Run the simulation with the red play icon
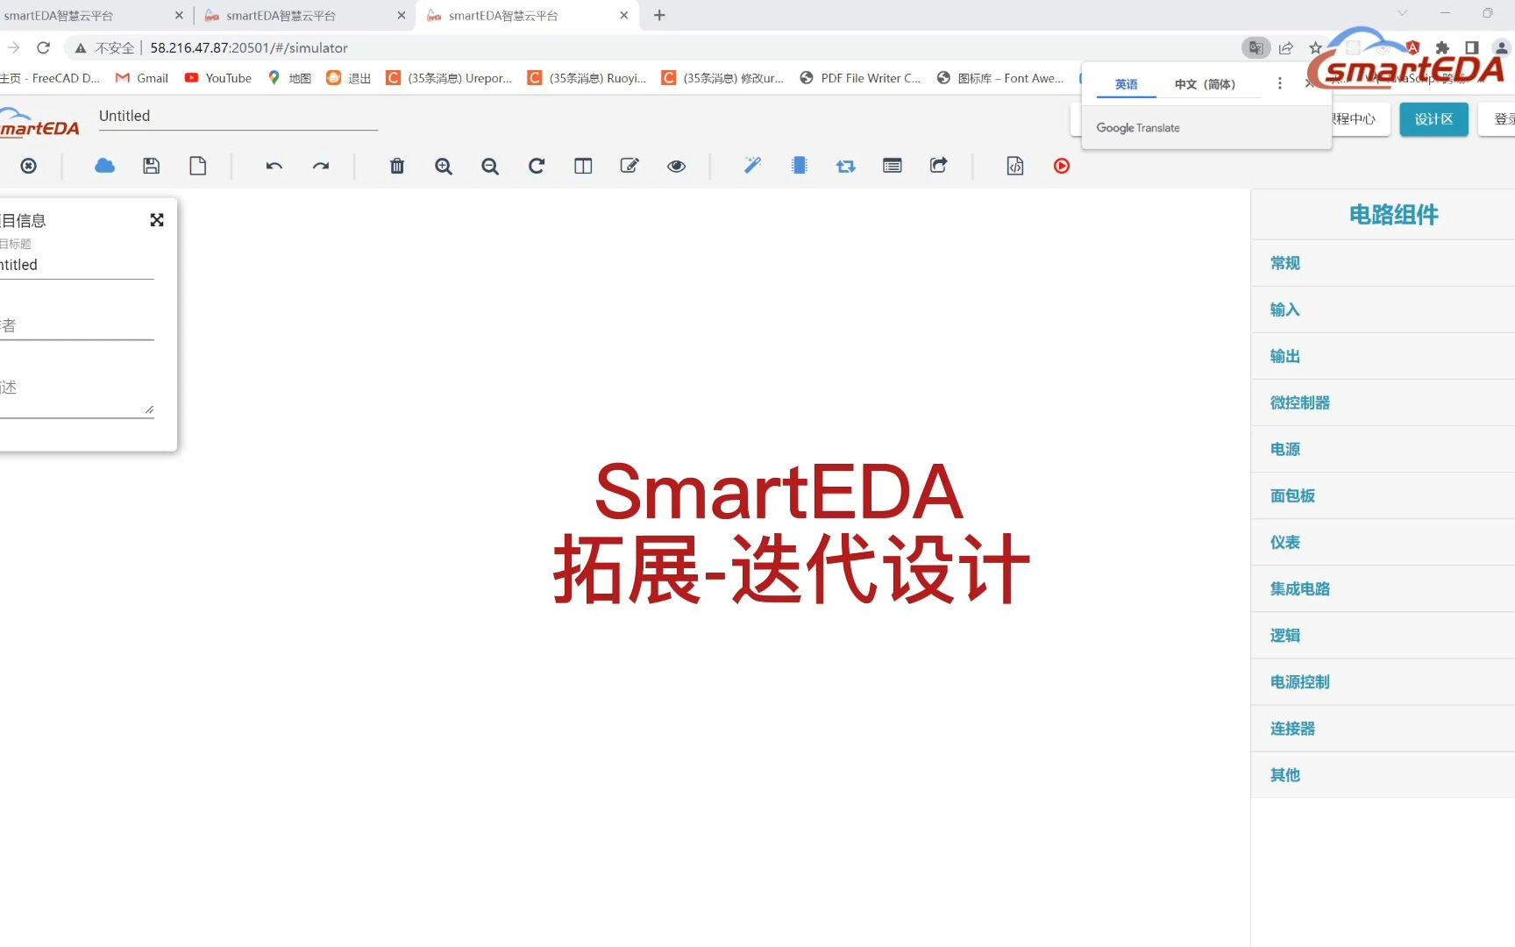This screenshot has height=947, width=1515. (1061, 166)
